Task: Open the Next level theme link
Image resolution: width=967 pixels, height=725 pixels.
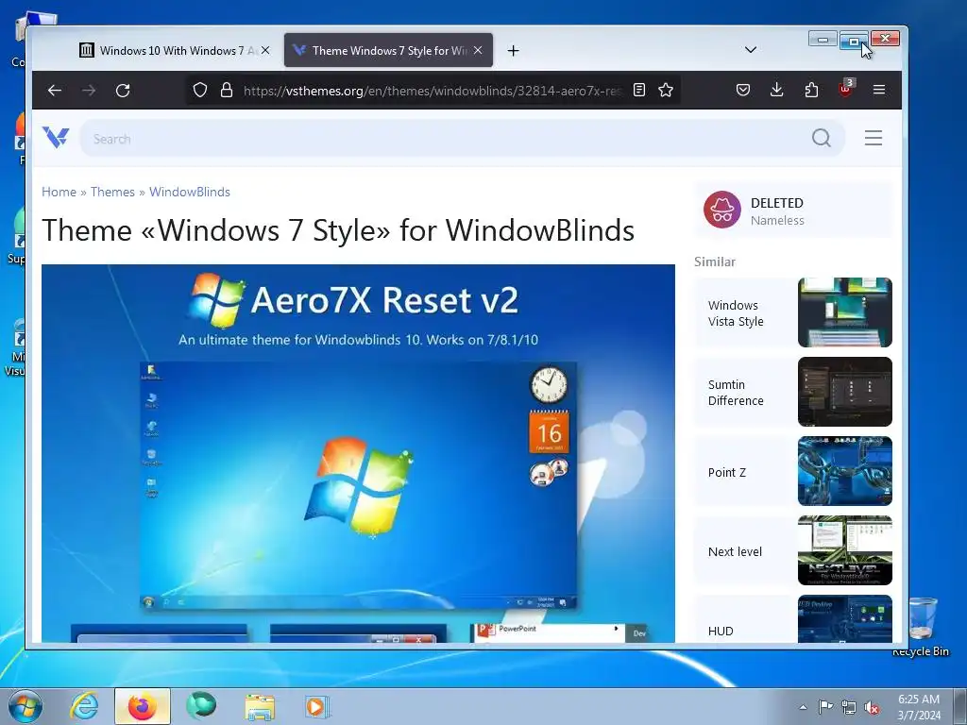Action: (x=735, y=551)
